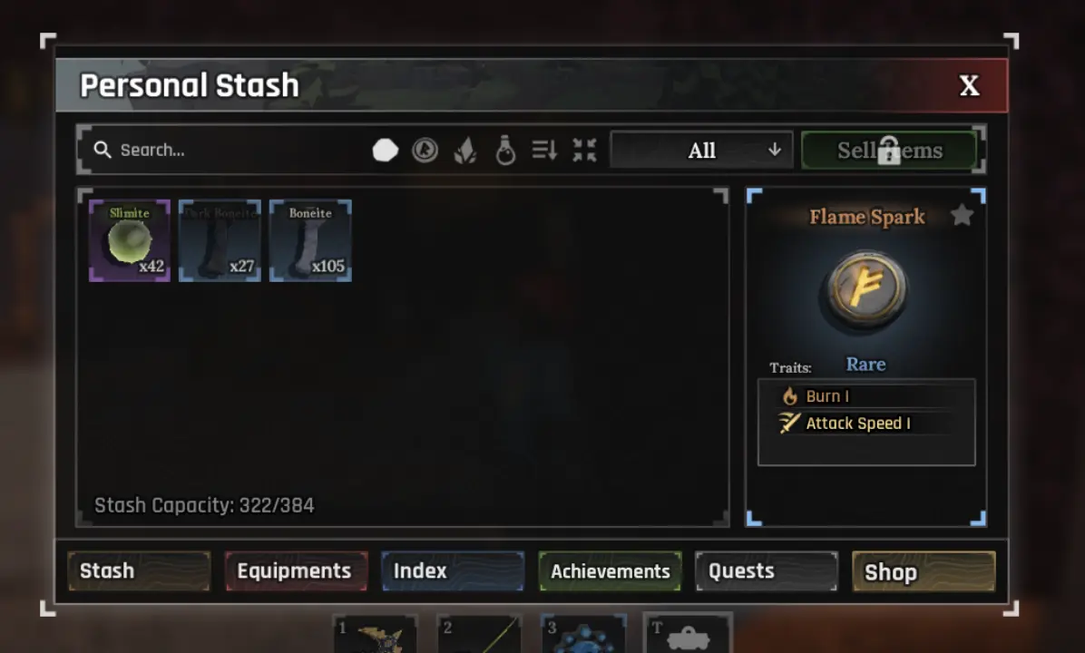Click the padlock icon on Sell Items

tap(889, 151)
